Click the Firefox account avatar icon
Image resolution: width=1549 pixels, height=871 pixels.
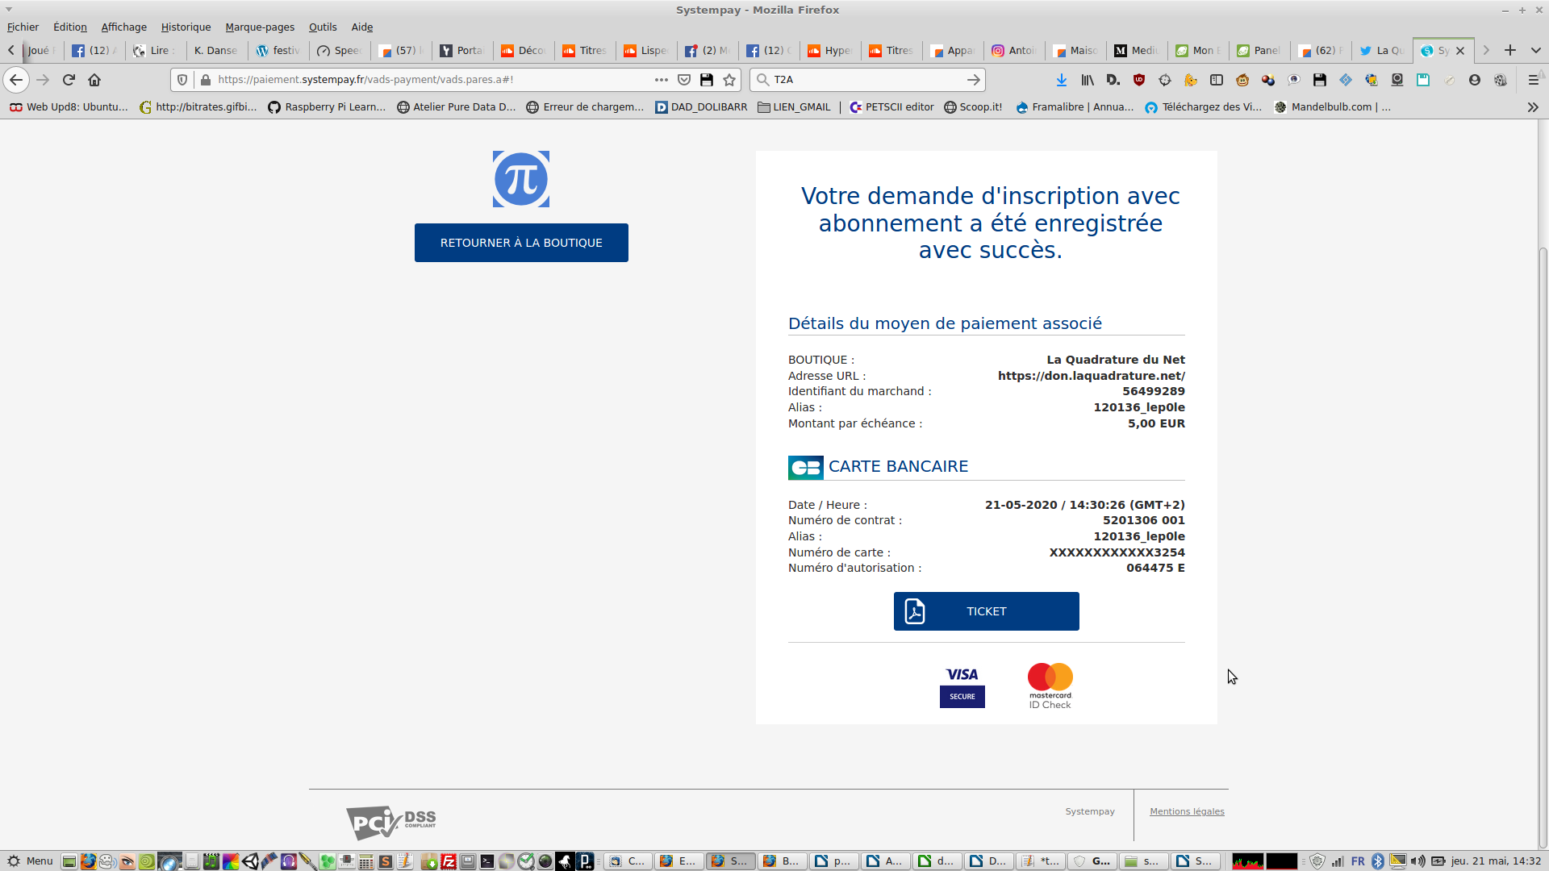[1475, 80]
